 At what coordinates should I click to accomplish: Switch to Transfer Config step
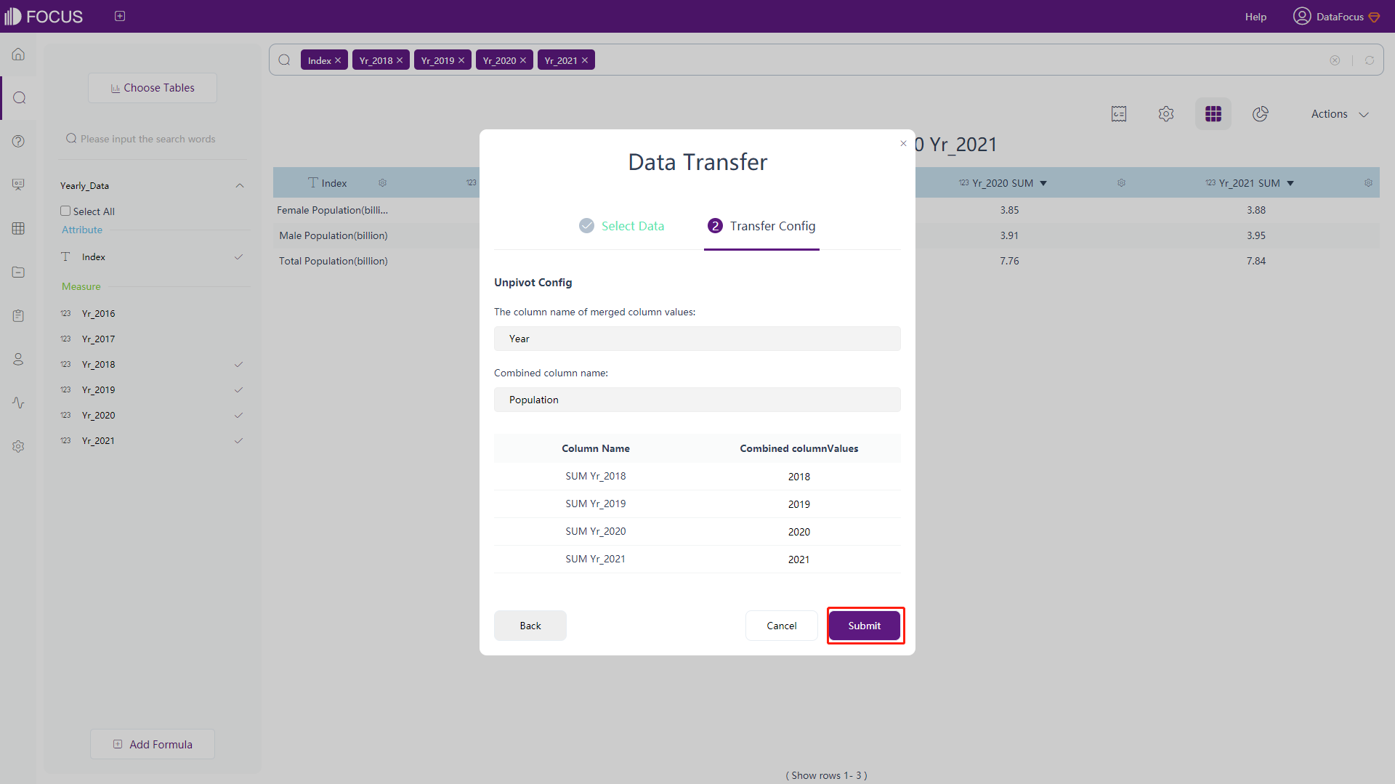point(761,226)
